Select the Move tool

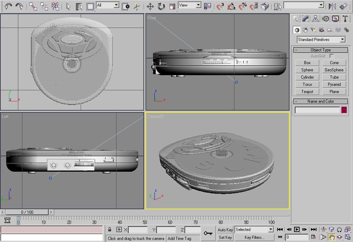[150, 6]
